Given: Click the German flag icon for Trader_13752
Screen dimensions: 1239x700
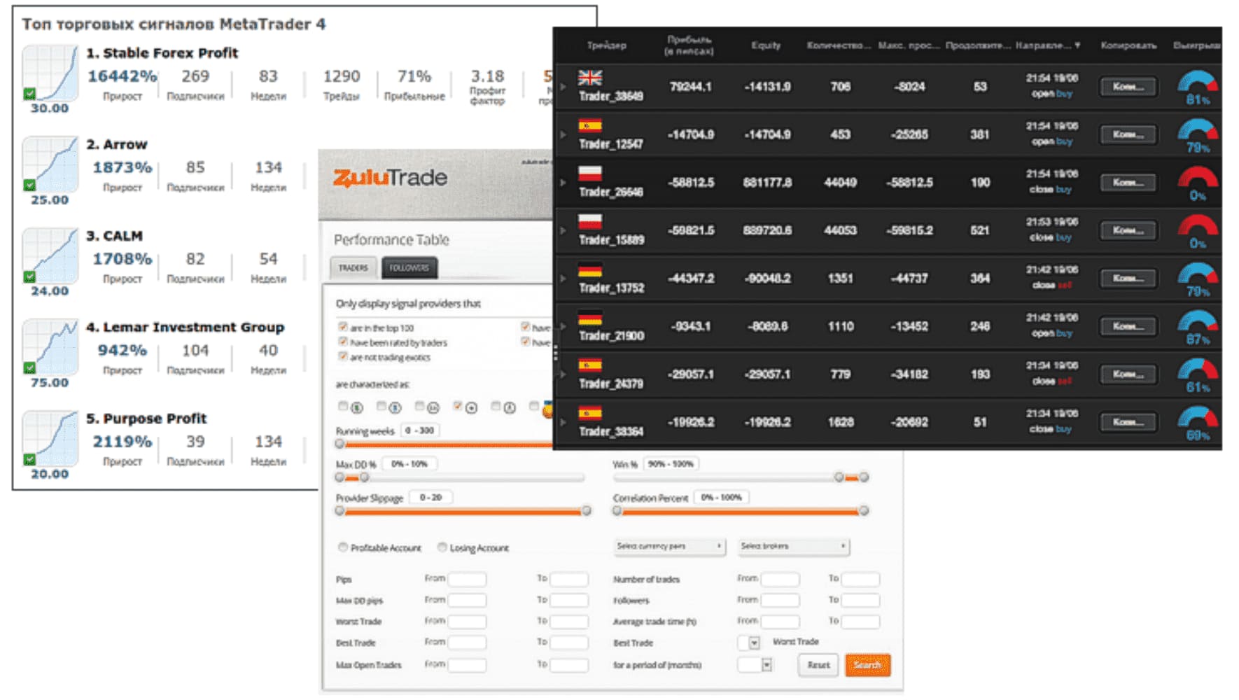Looking at the screenshot, I should 589,269.
